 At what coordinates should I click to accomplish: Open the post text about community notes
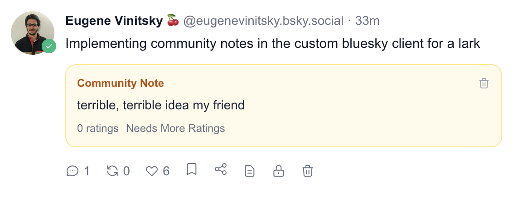tap(272, 44)
